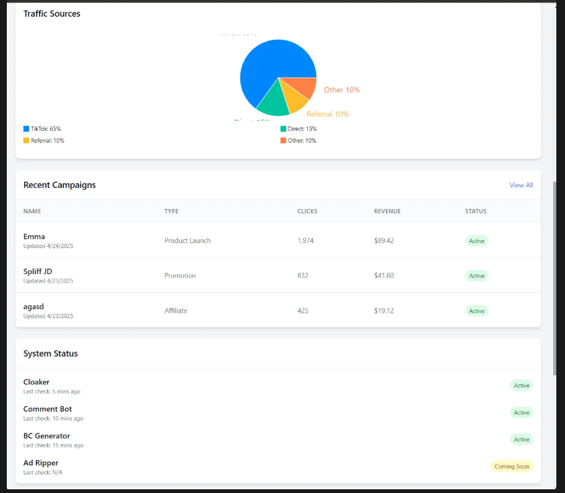The width and height of the screenshot is (565, 493).
Task: Click the Ad Ripper Coming Soon badge
Action: [x=512, y=466]
